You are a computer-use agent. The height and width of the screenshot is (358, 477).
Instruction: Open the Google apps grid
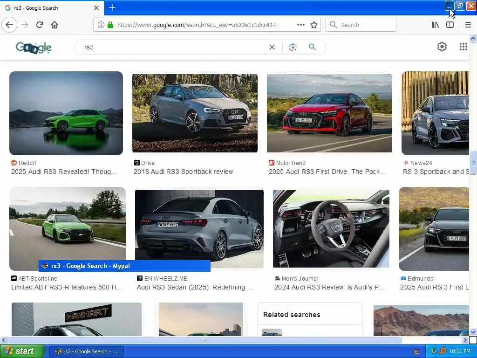[463, 47]
